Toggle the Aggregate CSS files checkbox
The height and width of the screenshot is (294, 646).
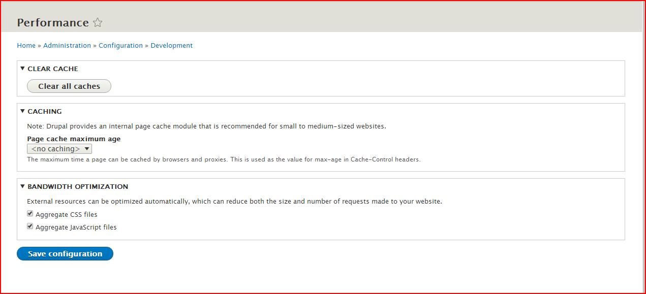30,214
